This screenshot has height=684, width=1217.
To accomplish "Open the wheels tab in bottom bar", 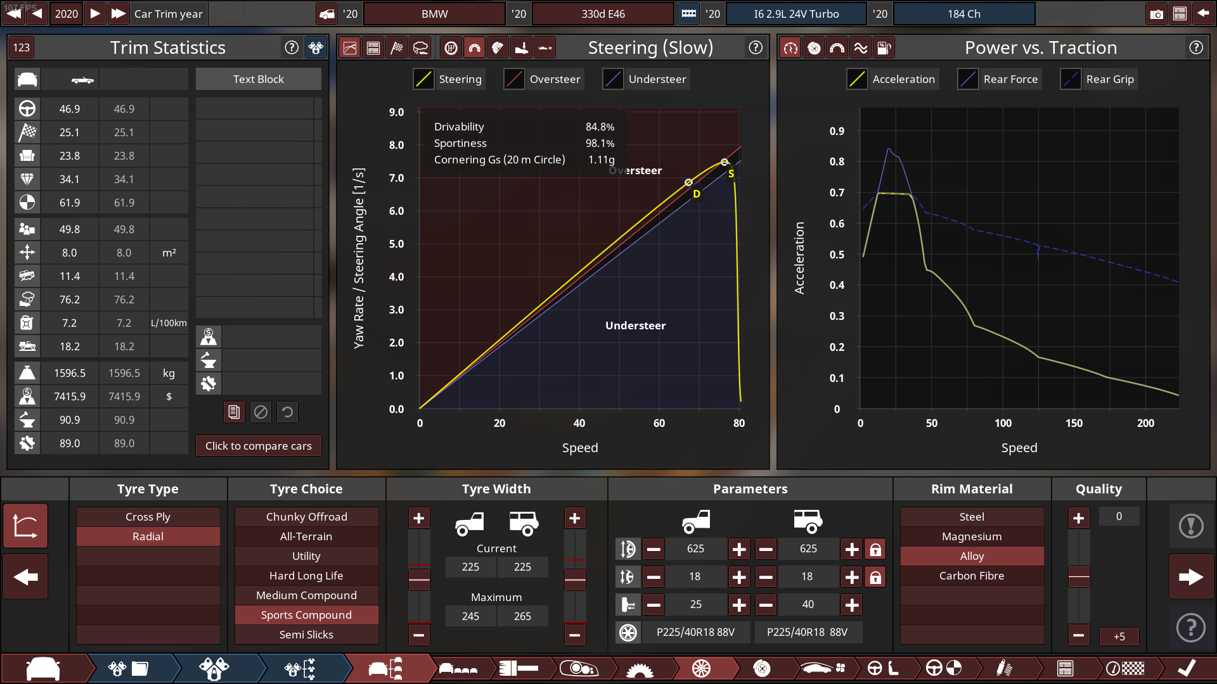I will click(x=701, y=668).
